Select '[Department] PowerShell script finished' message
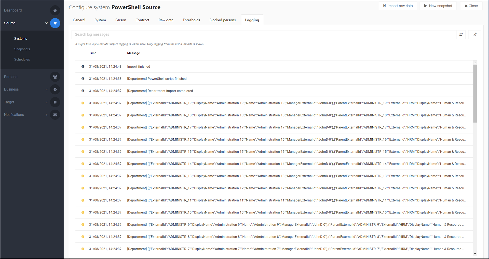The image size is (489, 259). tap(157, 79)
